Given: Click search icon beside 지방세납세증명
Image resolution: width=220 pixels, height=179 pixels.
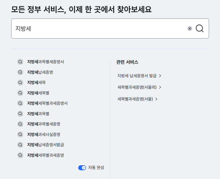Looking at the screenshot, I should click(20, 72).
